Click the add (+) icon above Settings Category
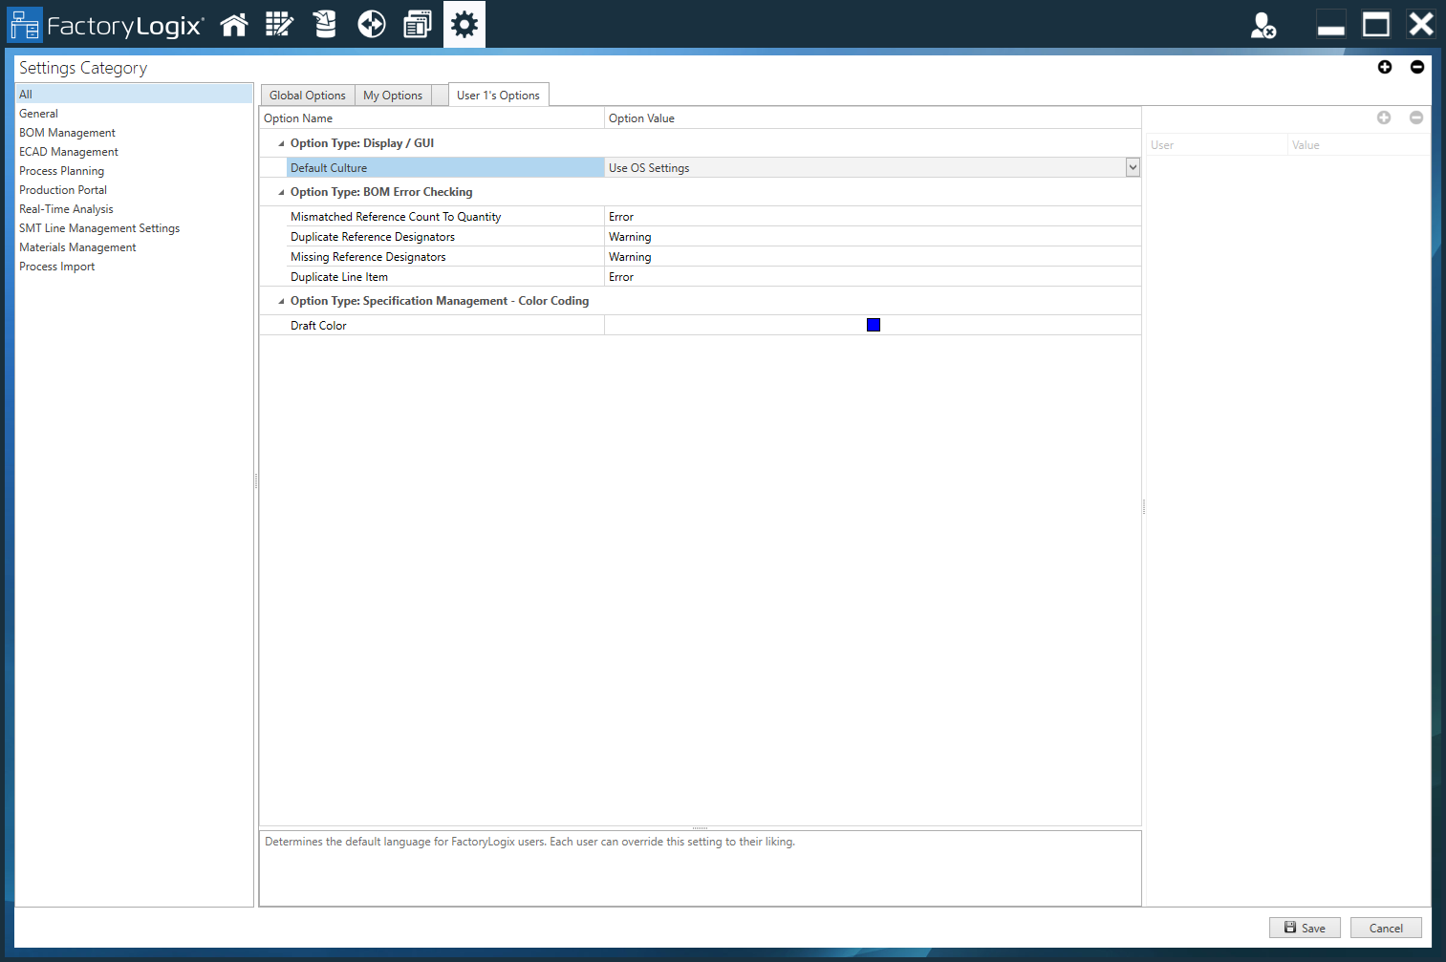 [1385, 67]
